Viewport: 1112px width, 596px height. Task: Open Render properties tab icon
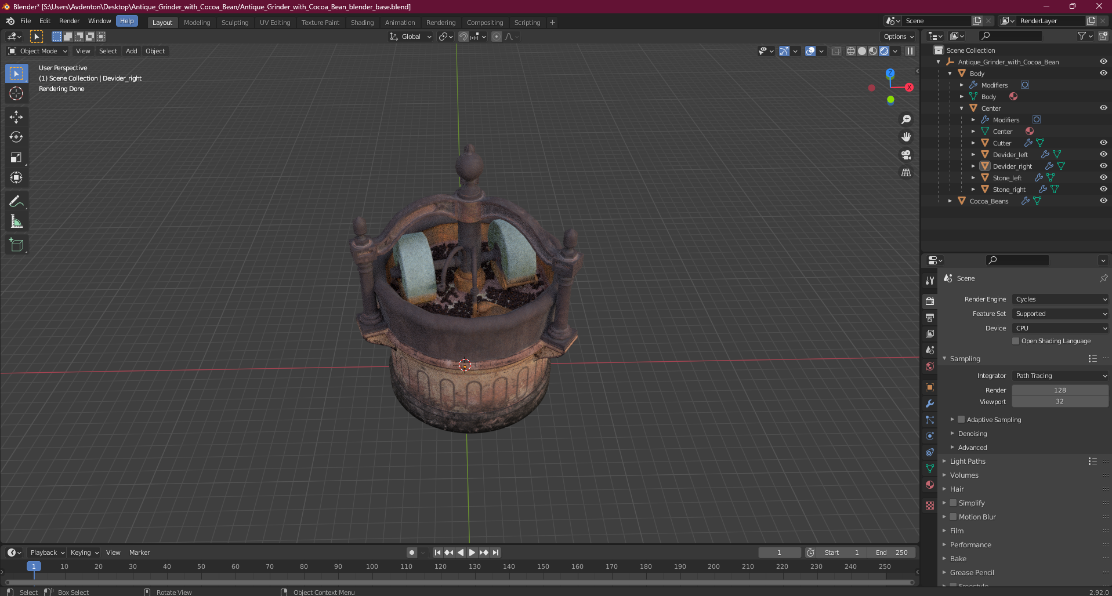point(930,301)
